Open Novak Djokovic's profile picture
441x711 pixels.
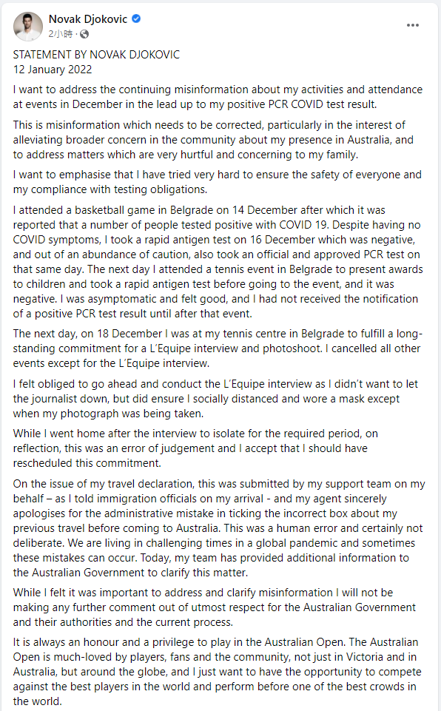pyautogui.click(x=28, y=27)
